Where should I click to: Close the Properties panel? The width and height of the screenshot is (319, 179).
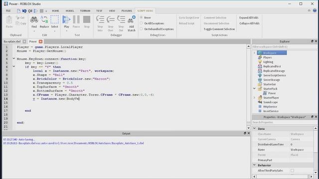(x=316, y=117)
